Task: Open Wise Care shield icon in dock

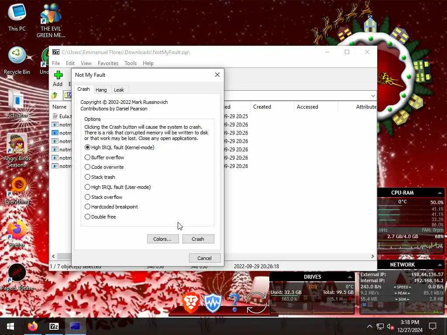Action: [x=213, y=303]
